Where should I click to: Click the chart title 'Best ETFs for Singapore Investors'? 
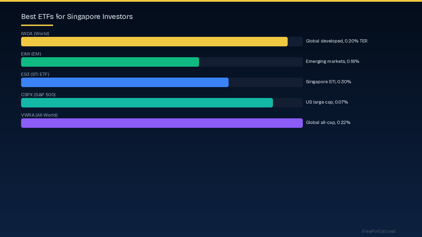click(77, 17)
